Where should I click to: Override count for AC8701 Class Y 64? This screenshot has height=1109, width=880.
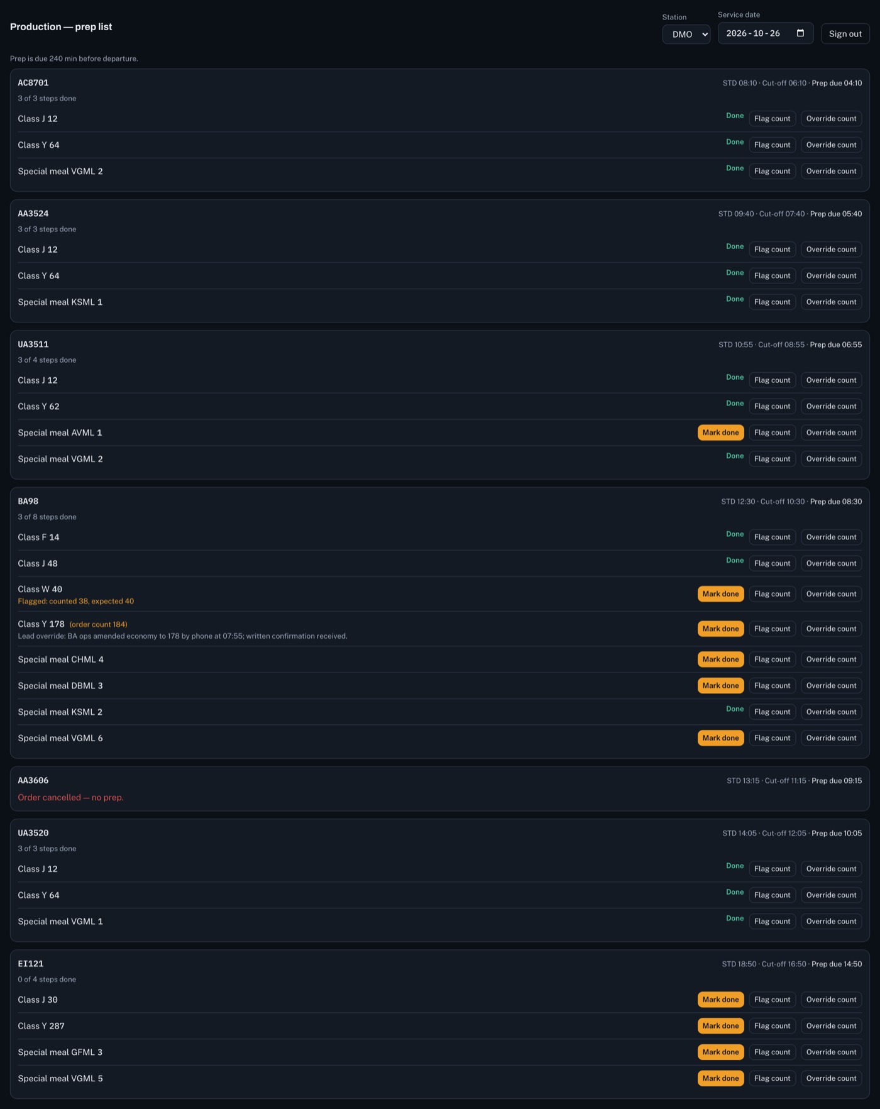coord(832,145)
